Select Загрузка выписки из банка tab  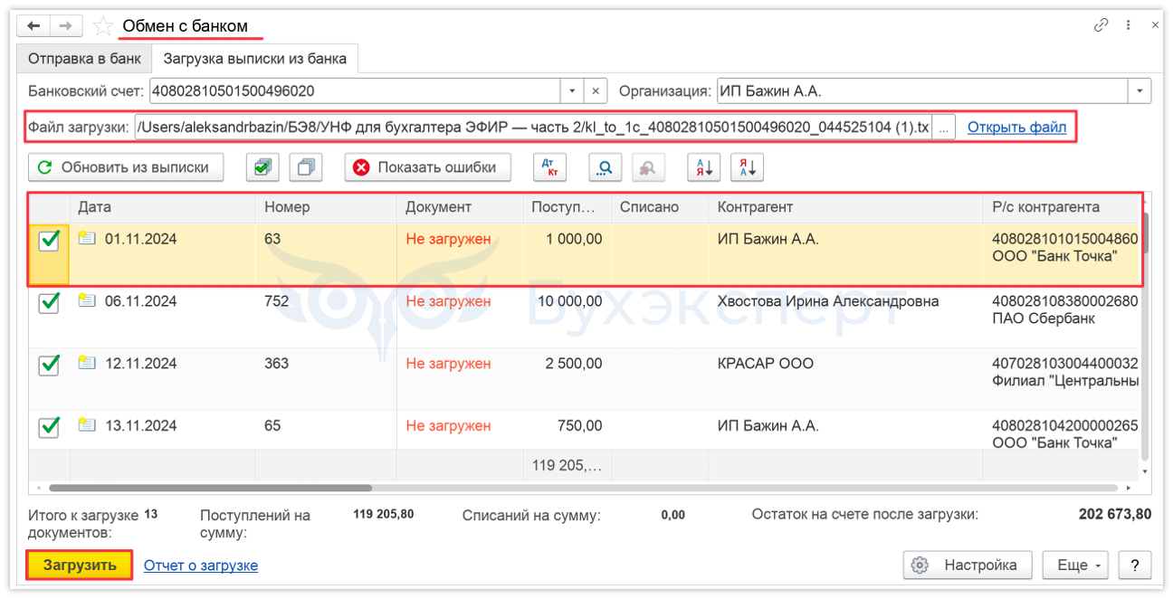(254, 60)
